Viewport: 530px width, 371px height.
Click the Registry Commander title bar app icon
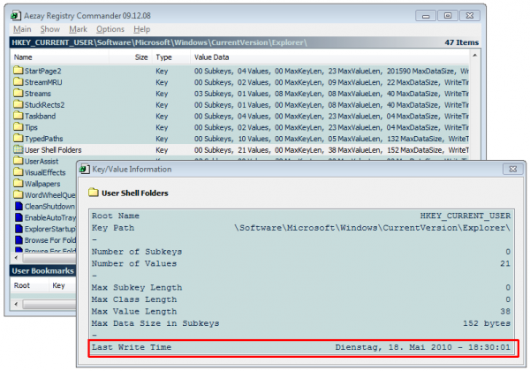(16, 16)
